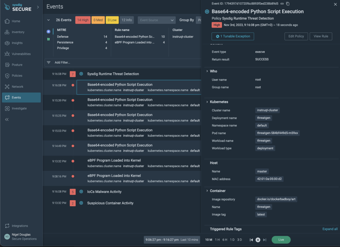Viewport: 340px width, 247px height.
Task: Collapse the events summary chevron
Action: [x=48, y=20]
